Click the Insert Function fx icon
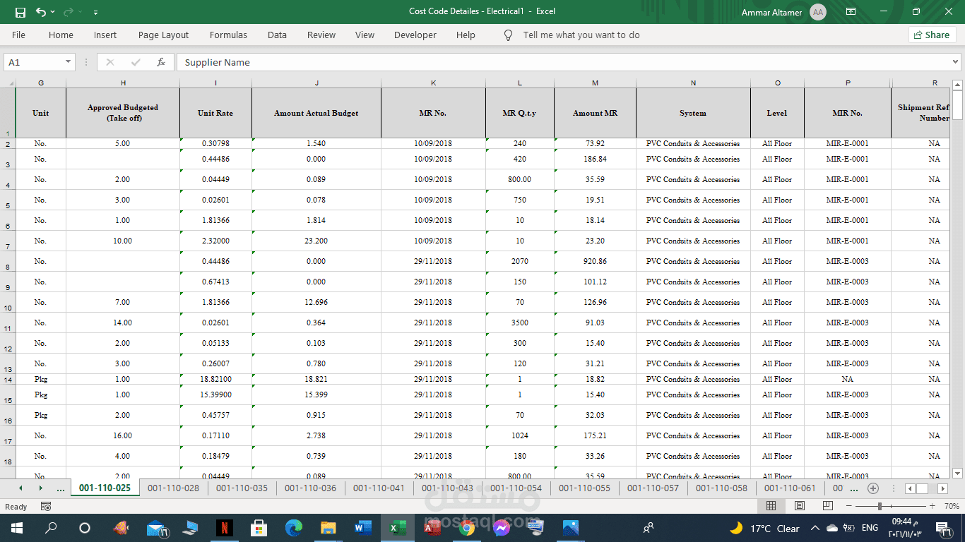 (161, 62)
